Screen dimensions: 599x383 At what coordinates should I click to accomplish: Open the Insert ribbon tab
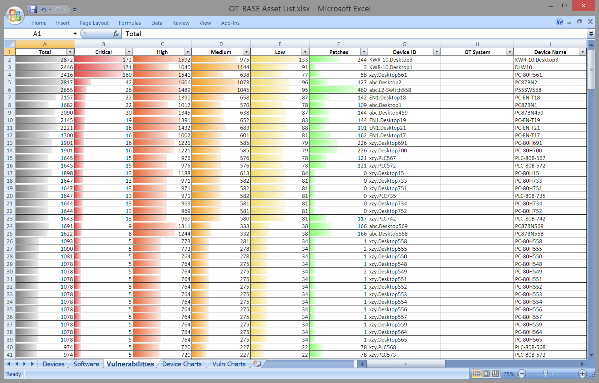click(x=63, y=23)
